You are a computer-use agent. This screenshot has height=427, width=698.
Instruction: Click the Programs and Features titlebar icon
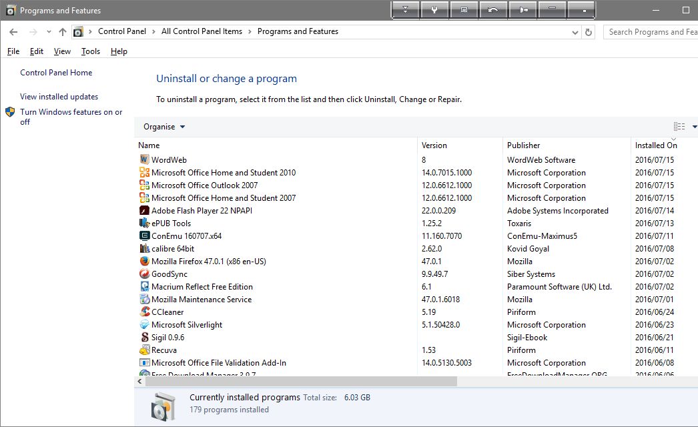click(11, 10)
